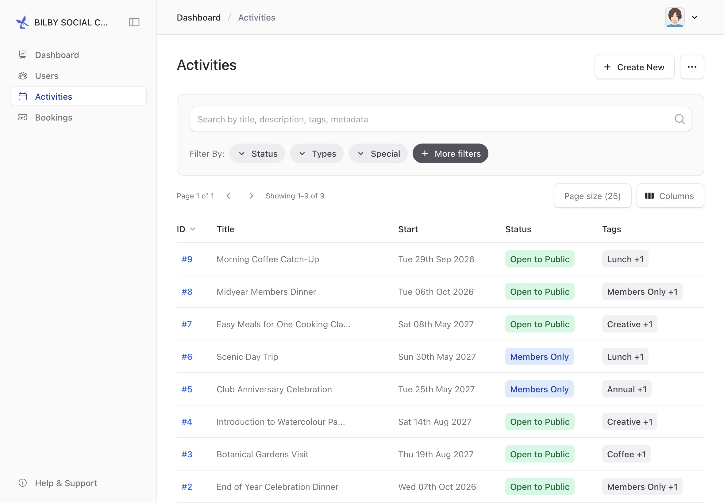Screen dimensions: 724x503
Task: Click the Start column header
Action: pos(408,229)
